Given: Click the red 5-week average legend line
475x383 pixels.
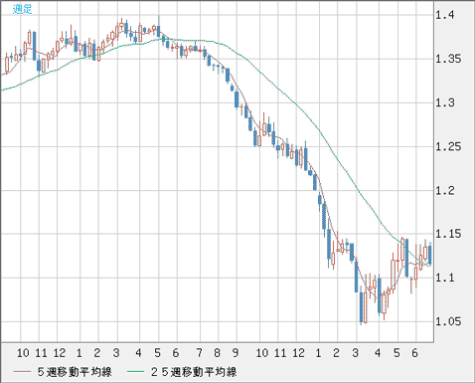Looking at the screenshot, I should [x=23, y=372].
